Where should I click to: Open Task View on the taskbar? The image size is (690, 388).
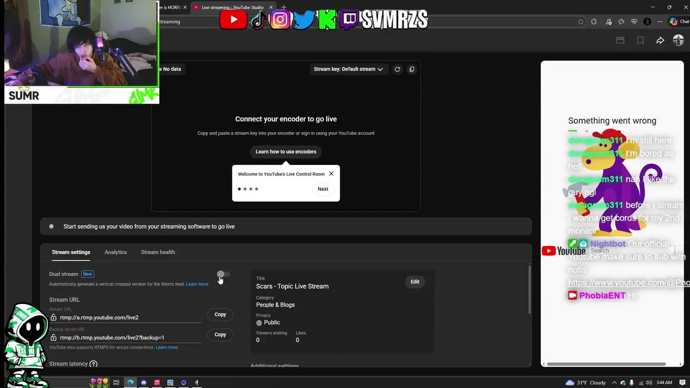click(116, 383)
